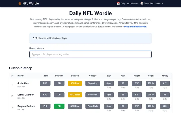Viewport: 181px width, 113px height.
Task: Click the Height column header
Action: (x=137, y=76)
